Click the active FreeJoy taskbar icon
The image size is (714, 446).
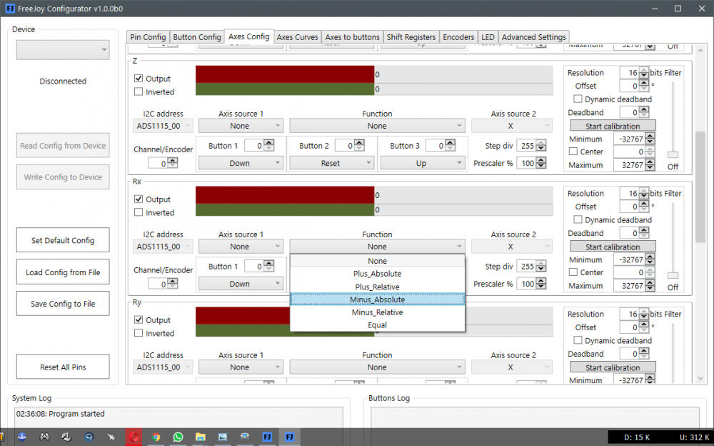[289, 437]
